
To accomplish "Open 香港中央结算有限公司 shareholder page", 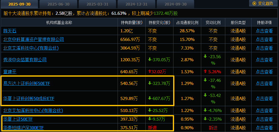I will click(x=25, y=60).
